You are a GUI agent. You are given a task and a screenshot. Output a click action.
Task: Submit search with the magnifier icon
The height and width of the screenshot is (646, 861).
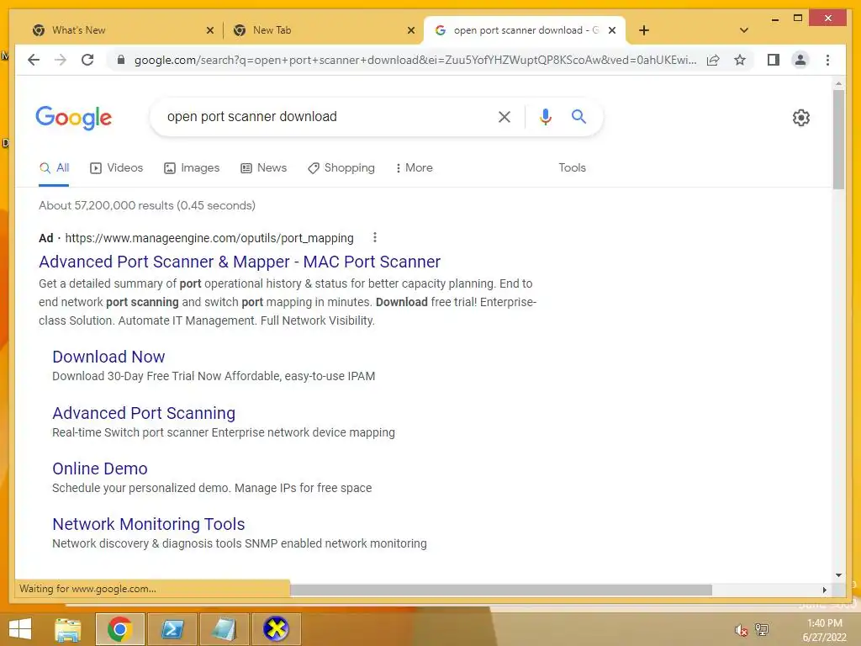coord(578,116)
